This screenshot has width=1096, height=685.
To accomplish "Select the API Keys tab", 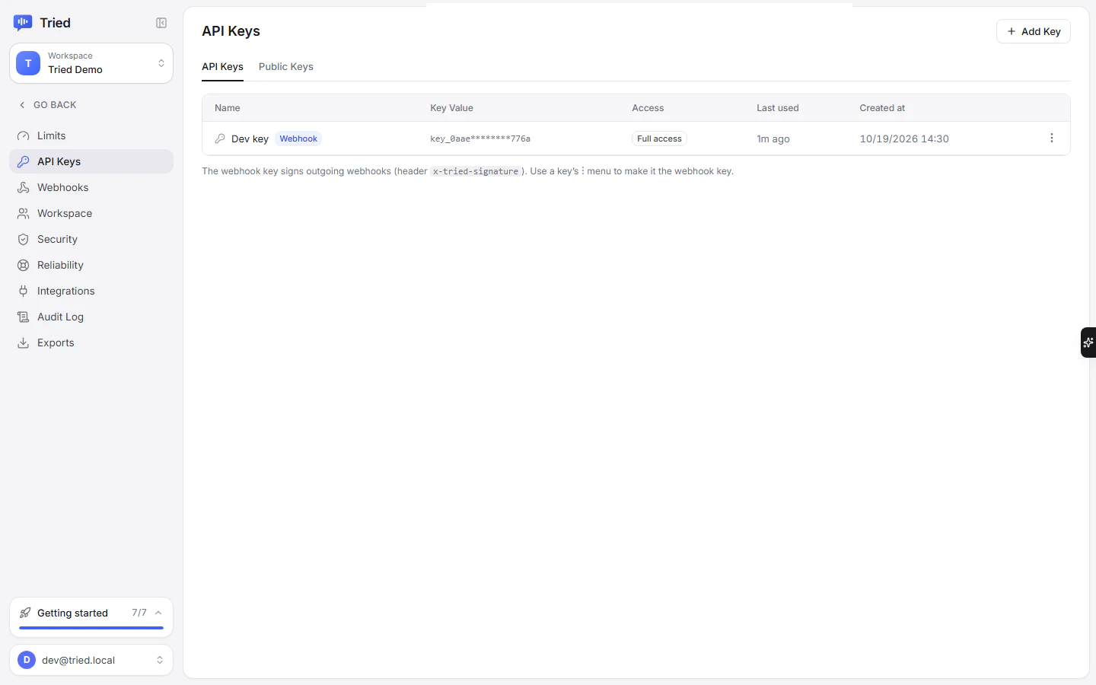I will 222,67.
